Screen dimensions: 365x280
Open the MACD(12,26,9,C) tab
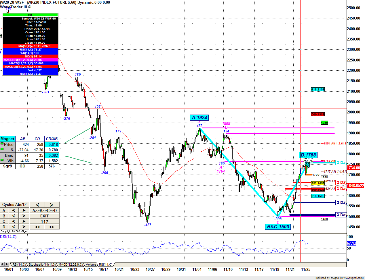pyautogui.click(x=71, y=264)
